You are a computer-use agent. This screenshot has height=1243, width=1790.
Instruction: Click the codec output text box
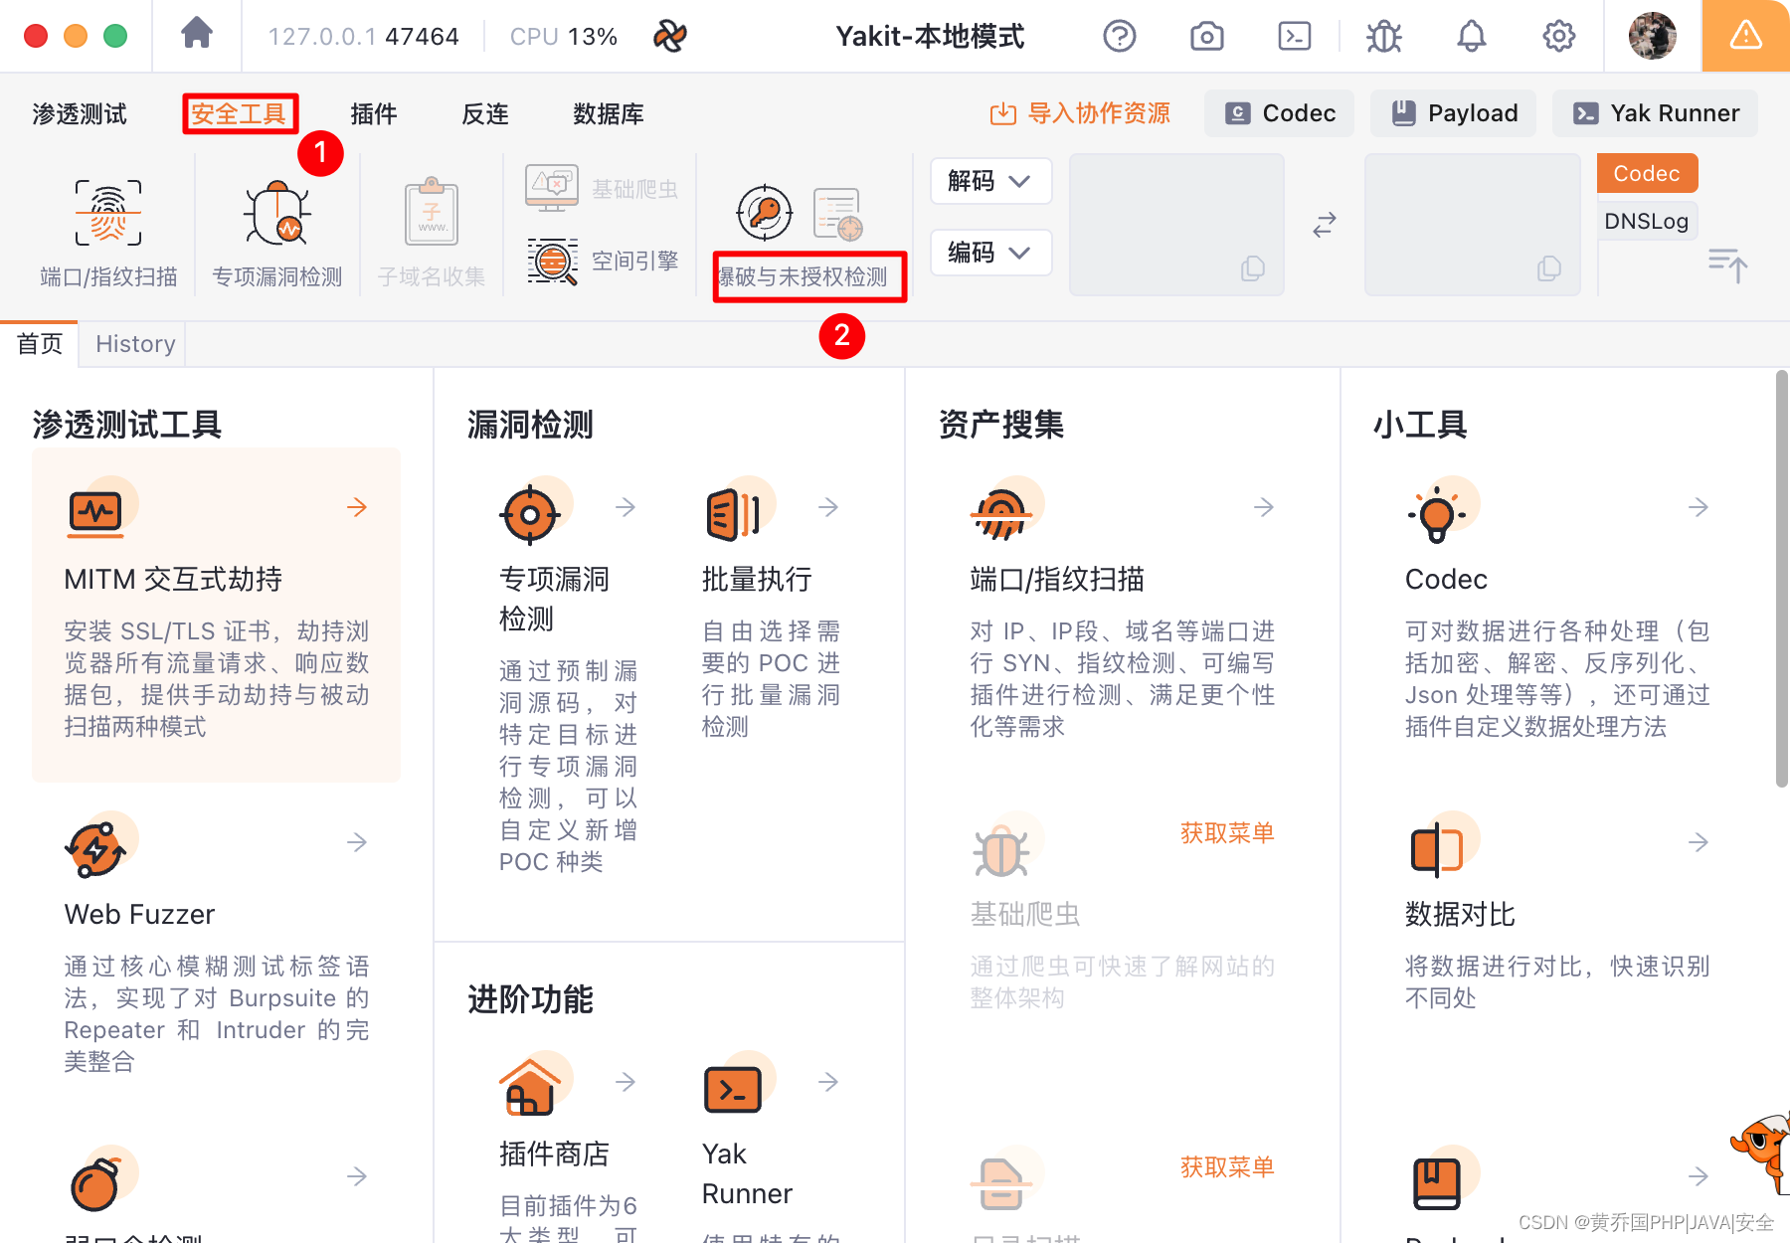(1473, 225)
